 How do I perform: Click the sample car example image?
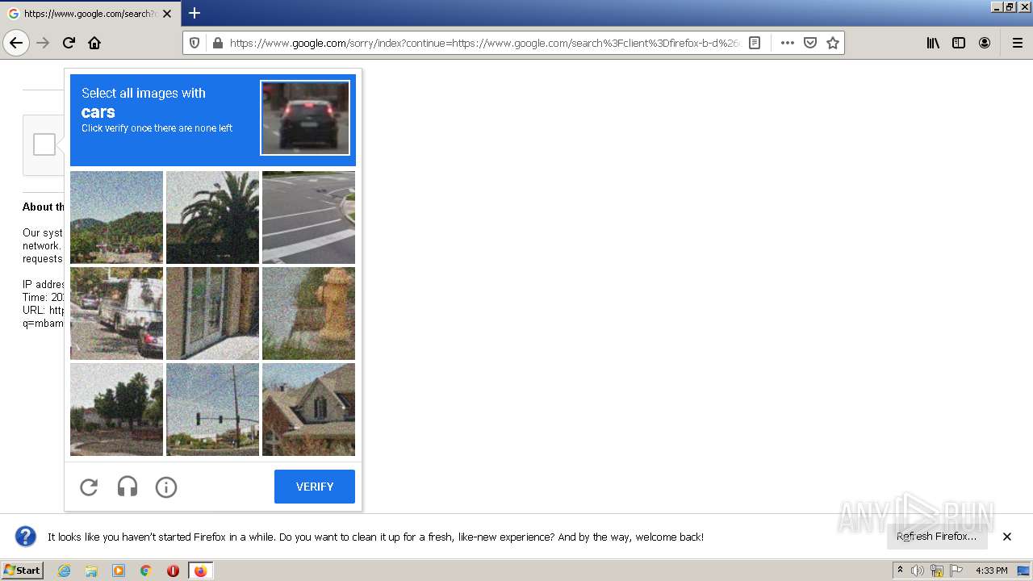[x=305, y=118]
